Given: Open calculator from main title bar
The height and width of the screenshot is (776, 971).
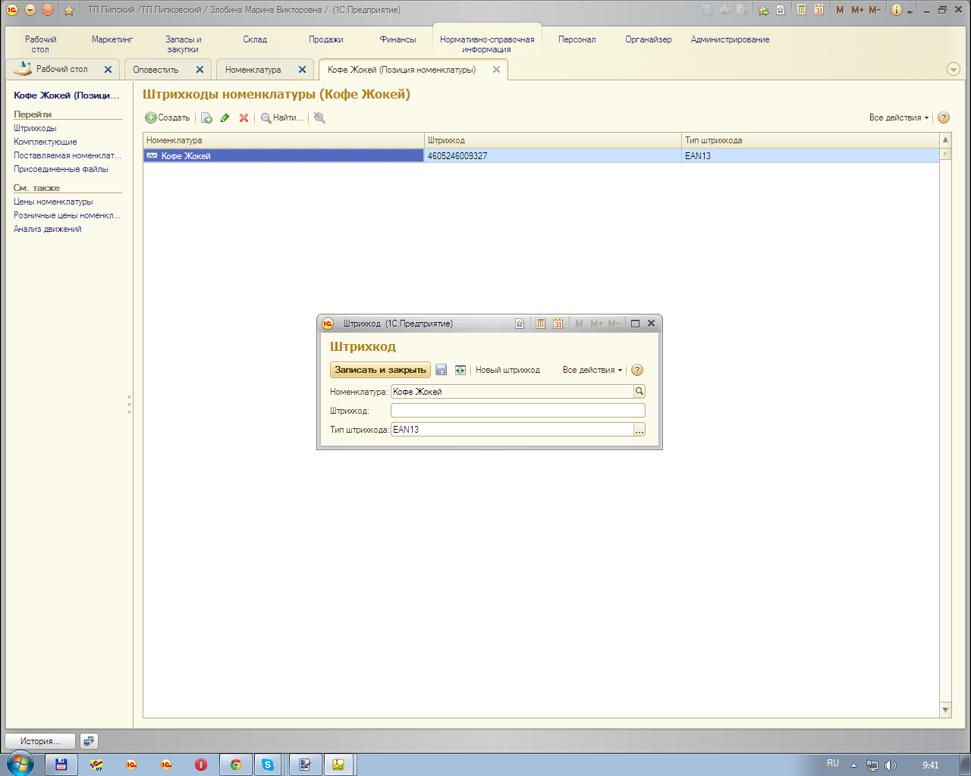Looking at the screenshot, I should click(801, 10).
